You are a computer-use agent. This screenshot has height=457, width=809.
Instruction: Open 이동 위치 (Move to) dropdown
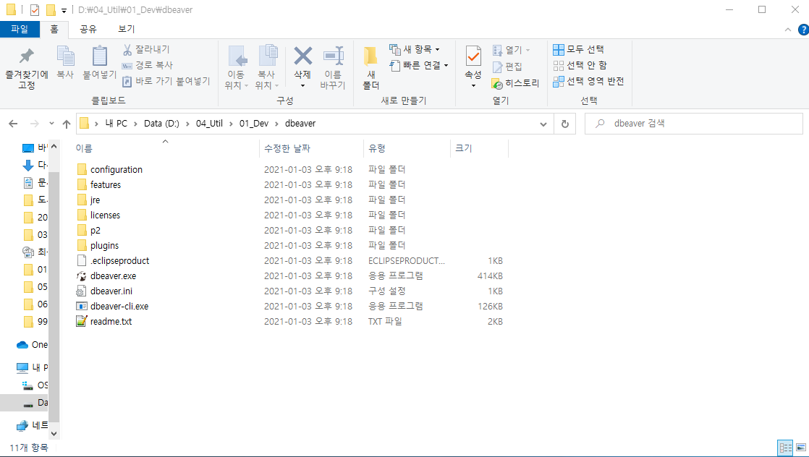[237, 67]
